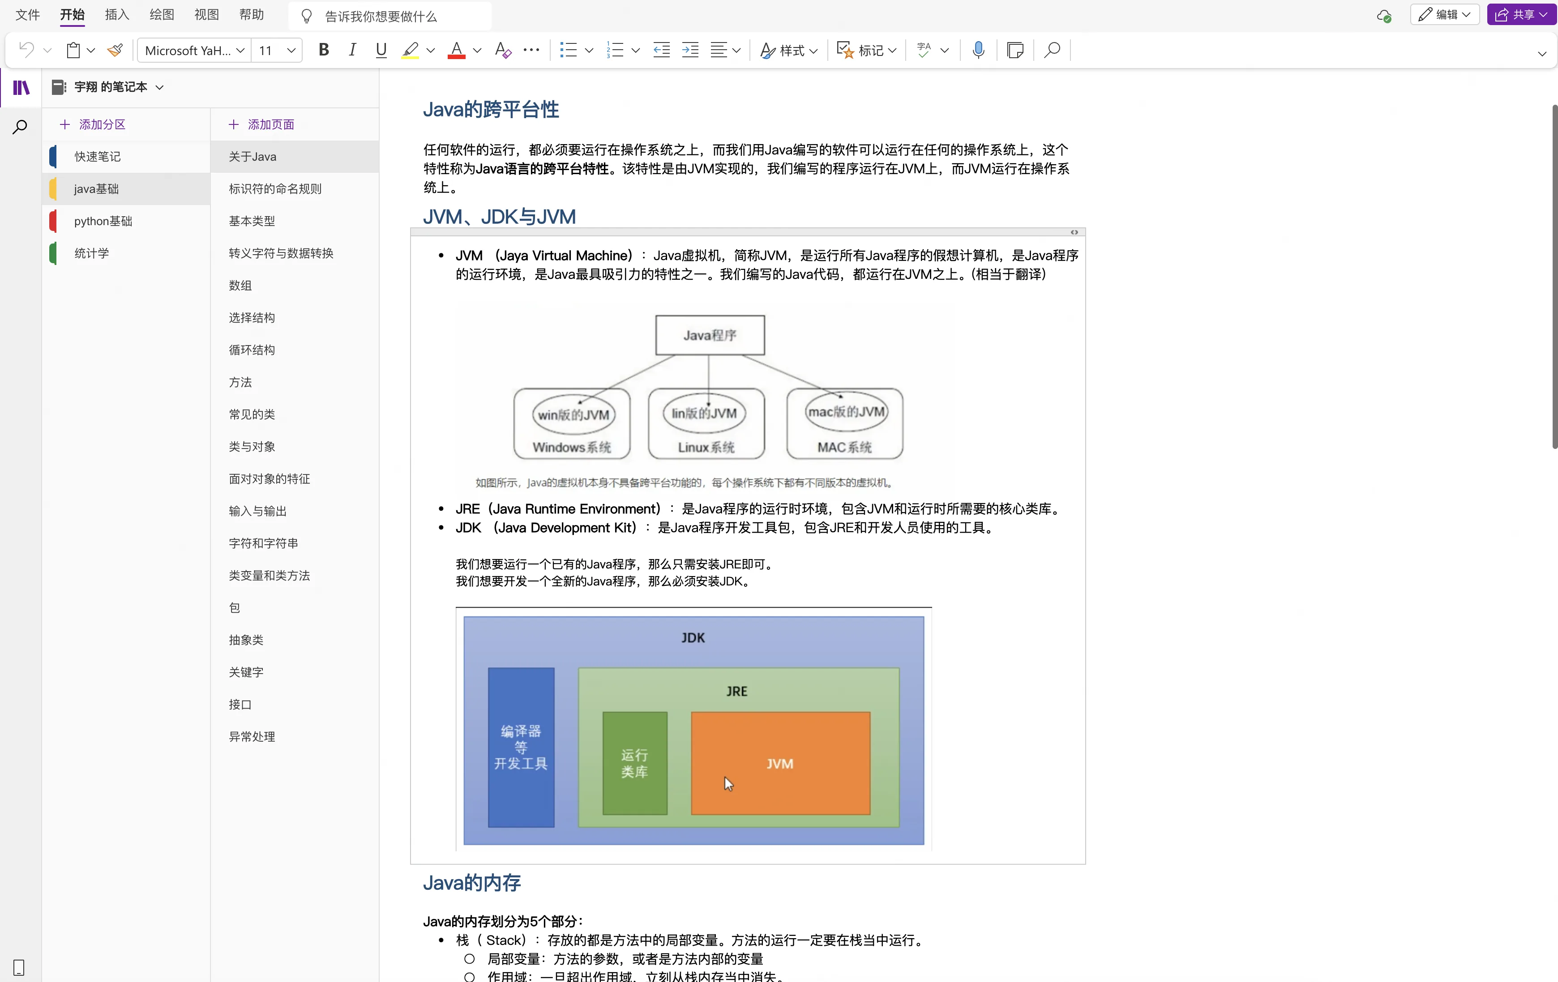This screenshot has height=982, width=1558.
Task: Switch to the 视图 tab
Action: (206, 14)
